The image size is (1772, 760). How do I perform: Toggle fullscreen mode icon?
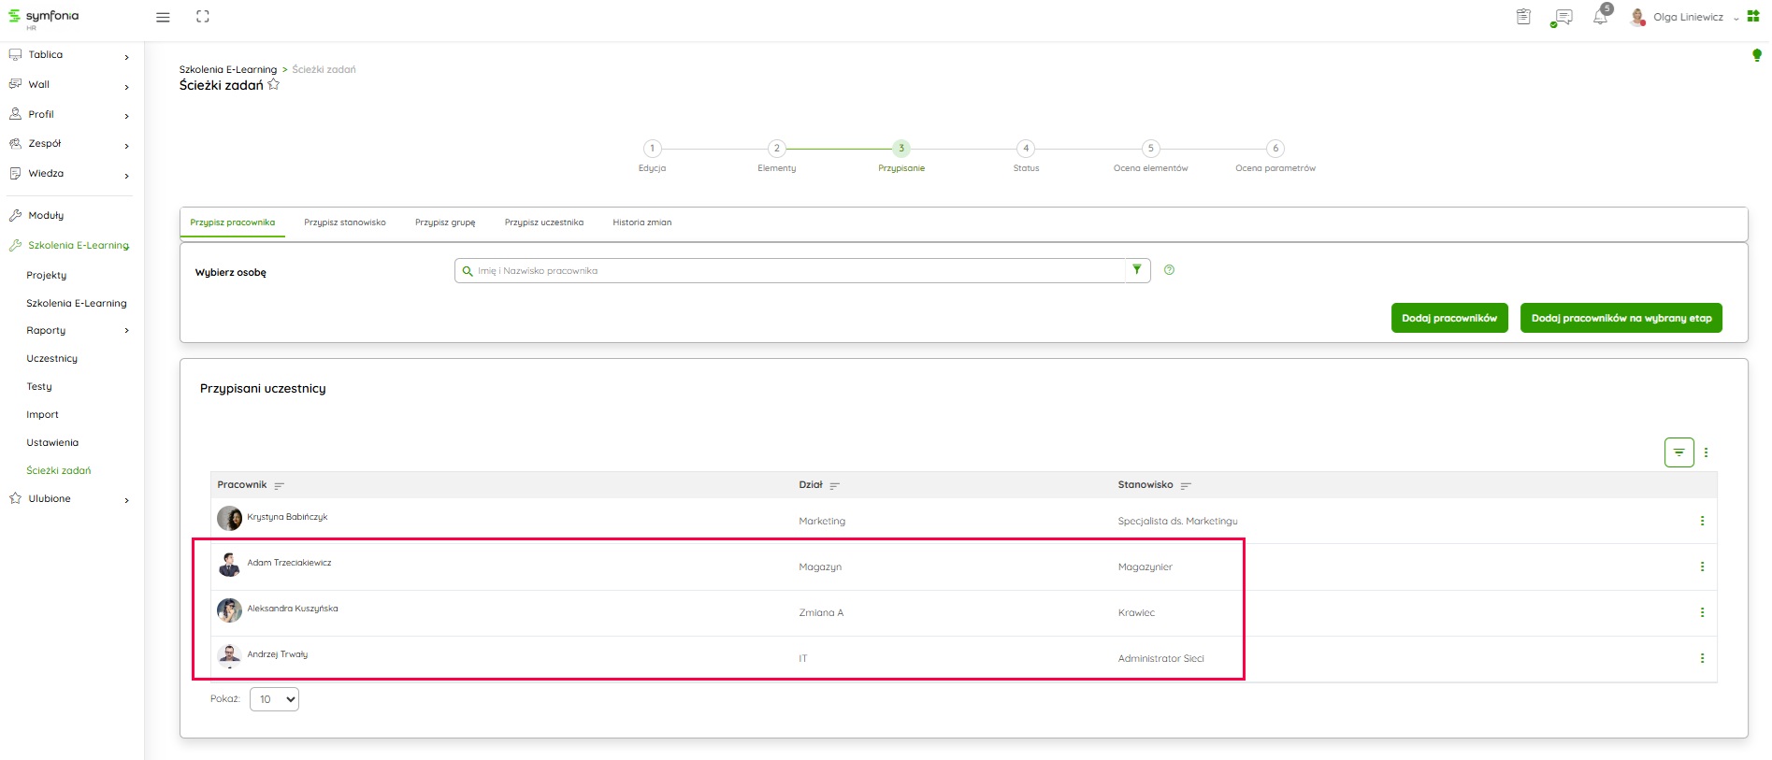pos(203,17)
